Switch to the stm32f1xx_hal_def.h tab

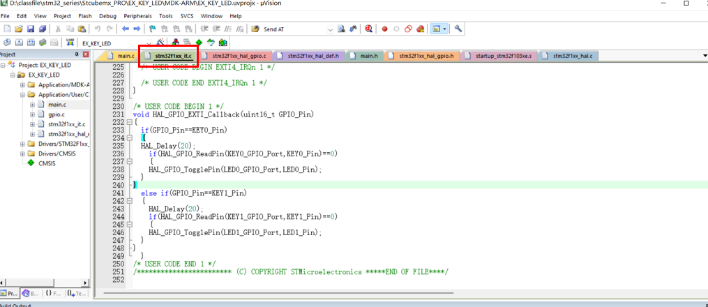310,56
